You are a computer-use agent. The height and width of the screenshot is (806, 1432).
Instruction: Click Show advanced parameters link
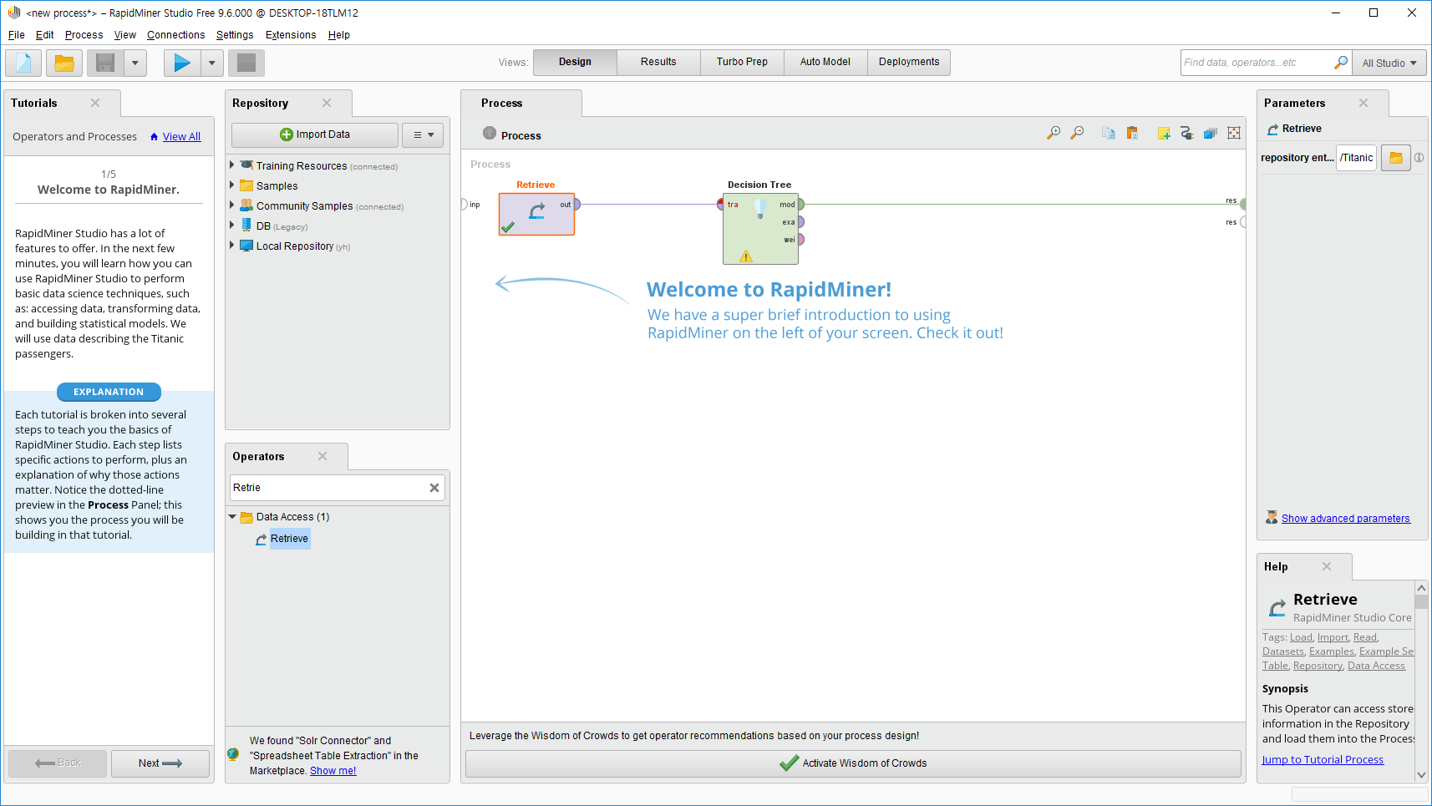pos(1345,519)
